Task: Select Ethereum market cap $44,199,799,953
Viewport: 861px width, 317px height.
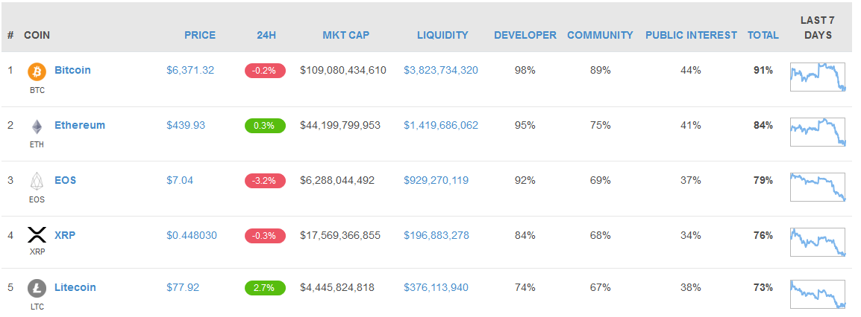Action: 340,125
